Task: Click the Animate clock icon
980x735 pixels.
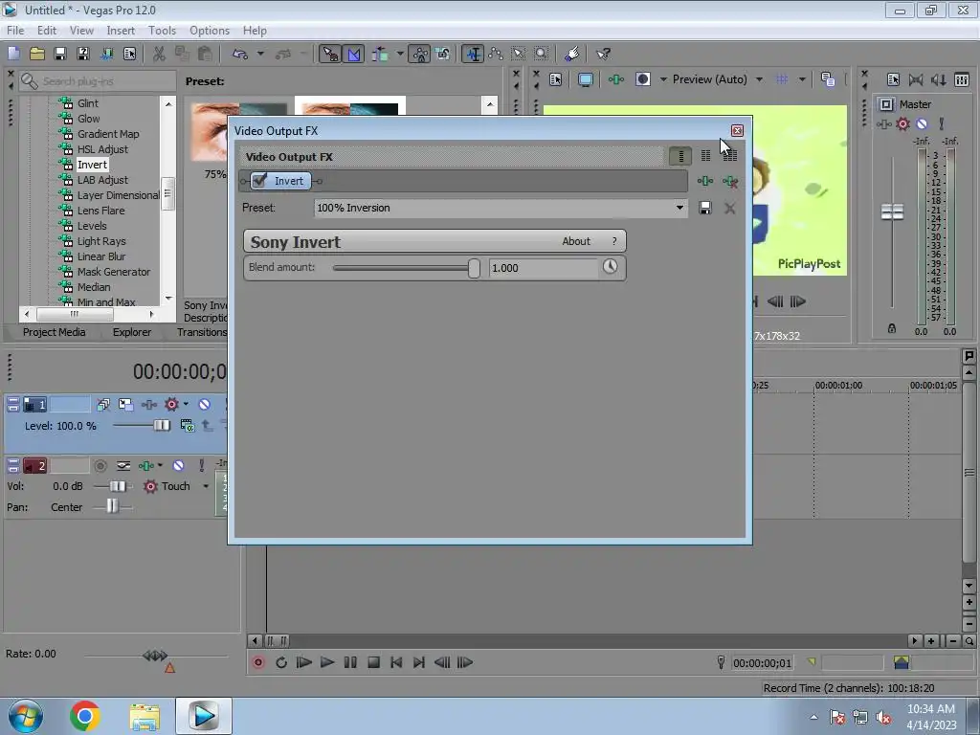Action: click(611, 267)
